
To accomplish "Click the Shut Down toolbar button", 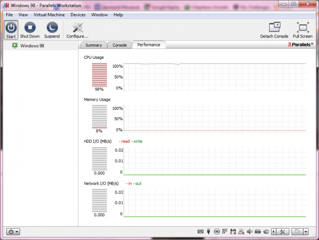I will [30, 30].
